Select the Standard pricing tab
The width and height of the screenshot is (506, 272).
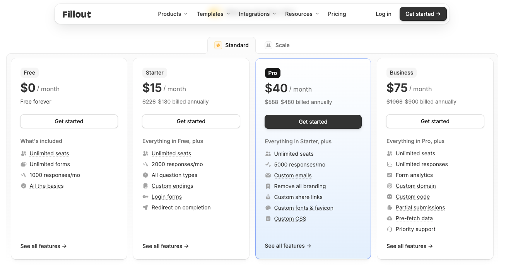point(232,45)
